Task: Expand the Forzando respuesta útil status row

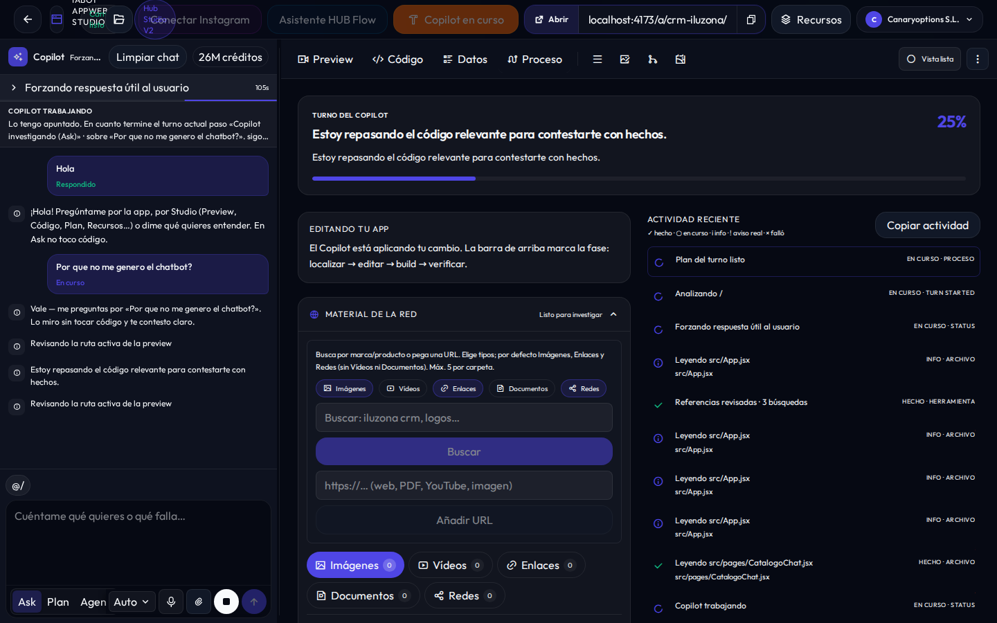Action: click(138, 88)
